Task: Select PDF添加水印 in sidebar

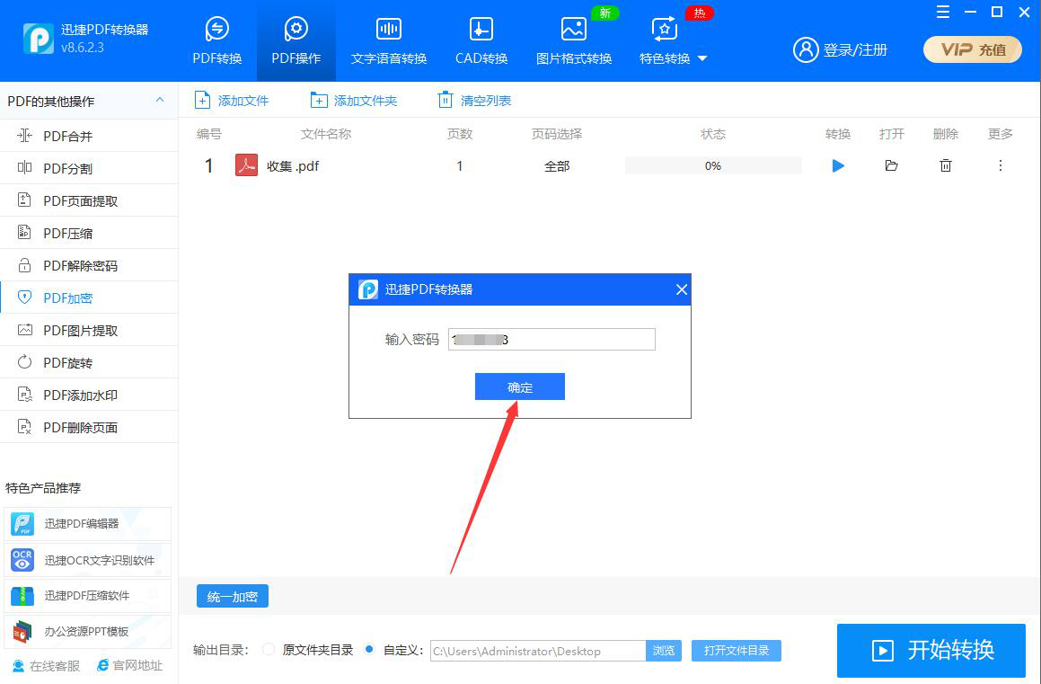Action: (89, 395)
